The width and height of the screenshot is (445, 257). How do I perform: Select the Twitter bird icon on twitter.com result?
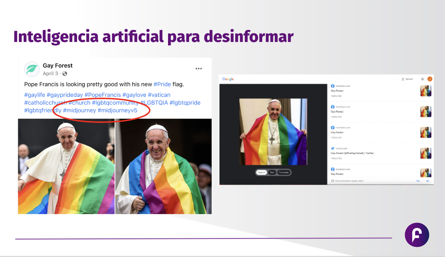click(x=332, y=148)
